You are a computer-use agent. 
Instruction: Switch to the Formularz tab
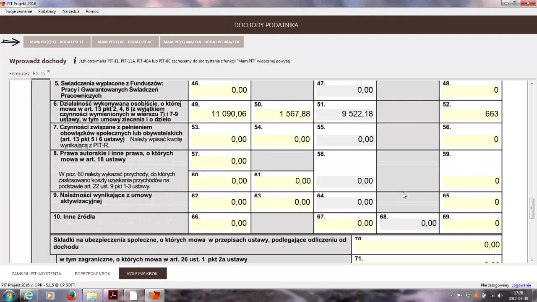(x=19, y=73)
